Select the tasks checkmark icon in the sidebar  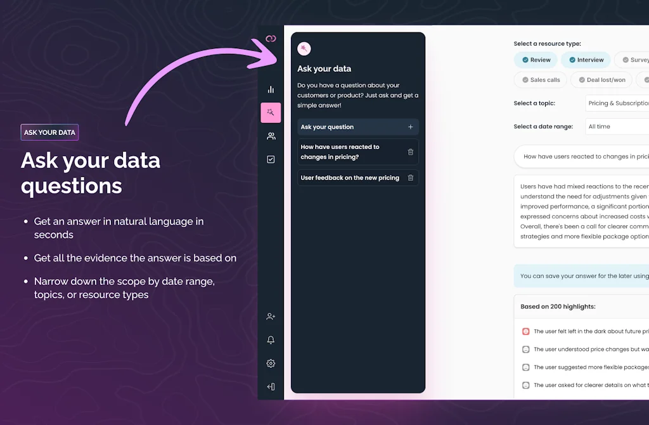271,159
